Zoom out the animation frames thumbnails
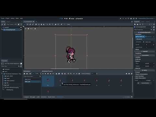The width and height of the screenshot is (156, 117). click(126, 74)
